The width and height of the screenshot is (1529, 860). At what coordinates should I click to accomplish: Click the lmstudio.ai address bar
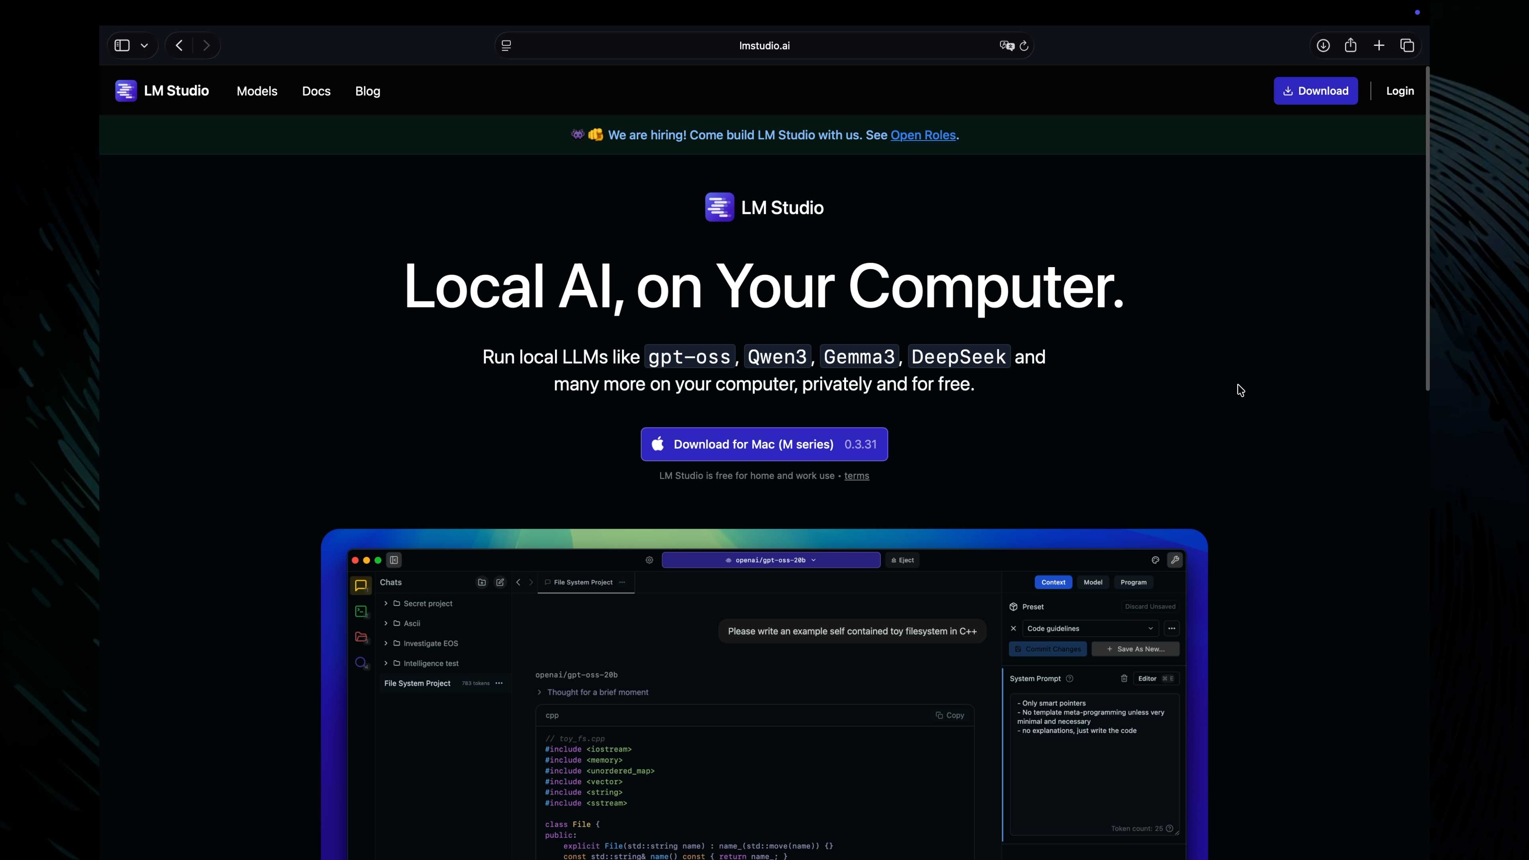tap(763, 46)
